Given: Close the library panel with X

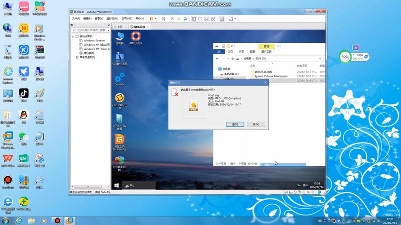Looking at the screenshot, I should pos(108,25).
